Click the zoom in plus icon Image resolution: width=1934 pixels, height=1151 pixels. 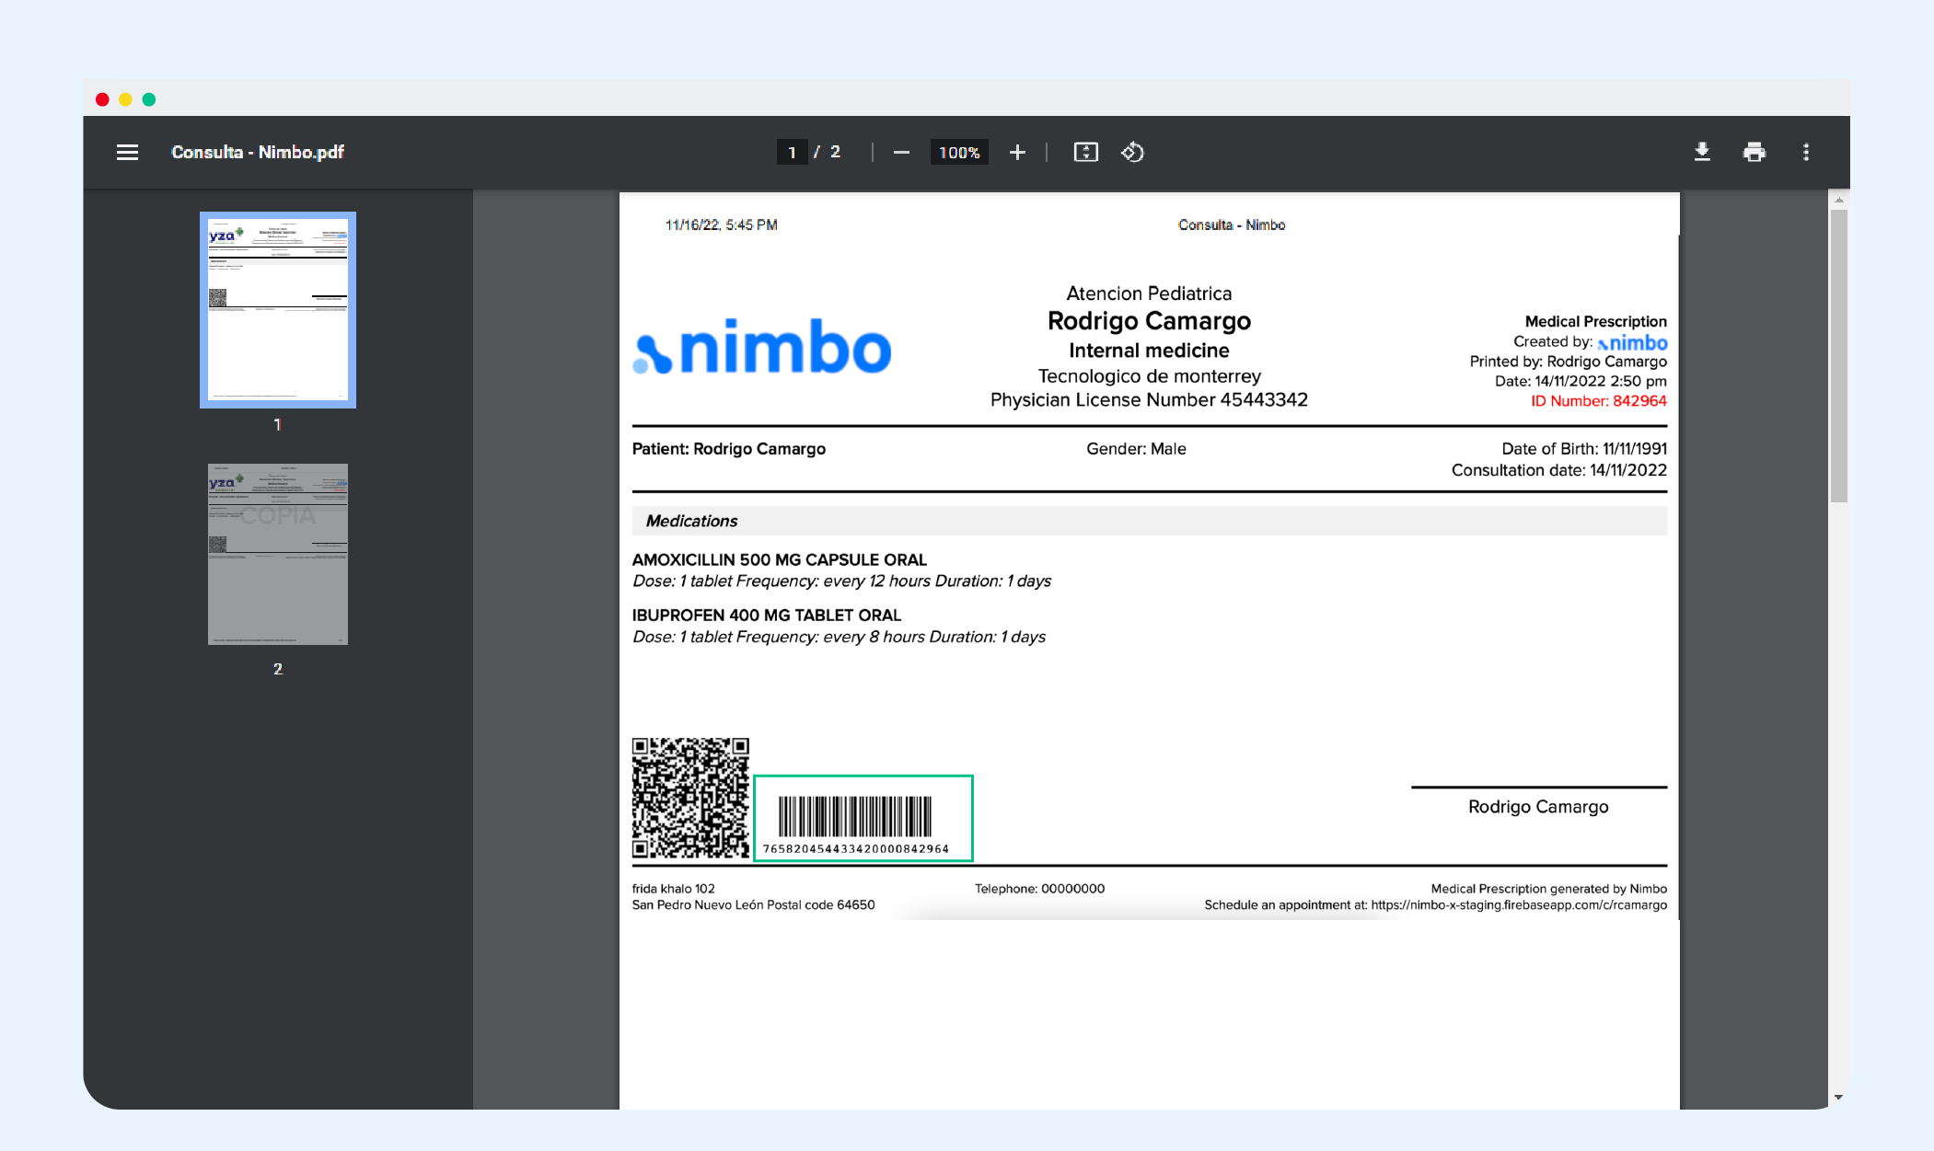(x=1017, y=152)
